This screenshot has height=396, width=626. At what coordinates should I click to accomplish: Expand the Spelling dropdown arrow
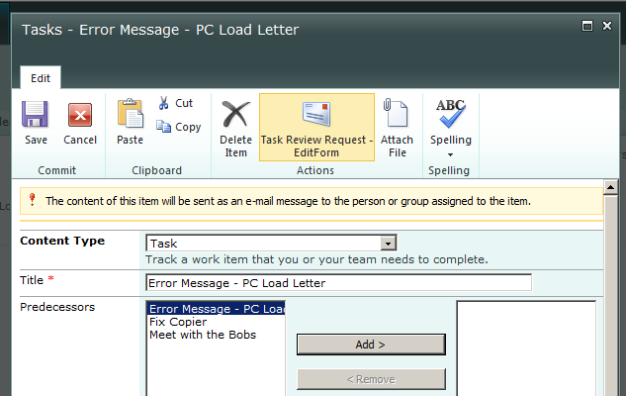click(451, 154)
